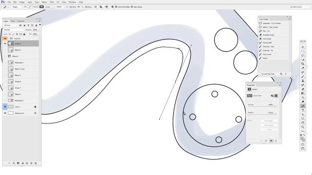Show the Rectangle 3 layer visibility
The image size is (312, 175).
pyautogui.click(x=5, y=63)
